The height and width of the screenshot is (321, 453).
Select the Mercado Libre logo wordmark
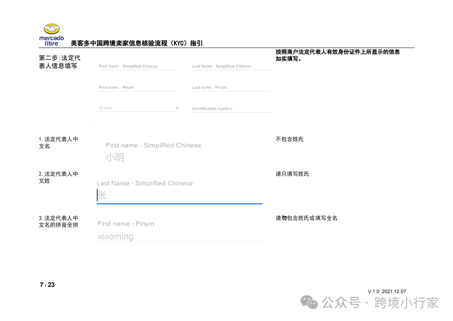click(52, 39)
